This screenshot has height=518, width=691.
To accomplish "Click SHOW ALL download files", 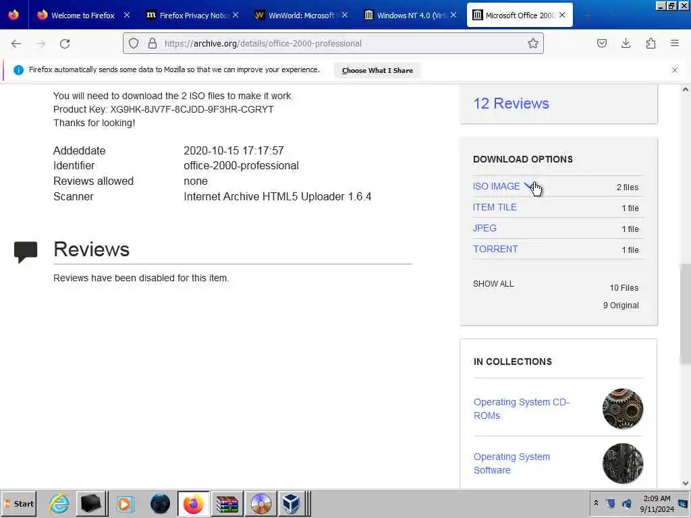I will [x=493, y=284].
